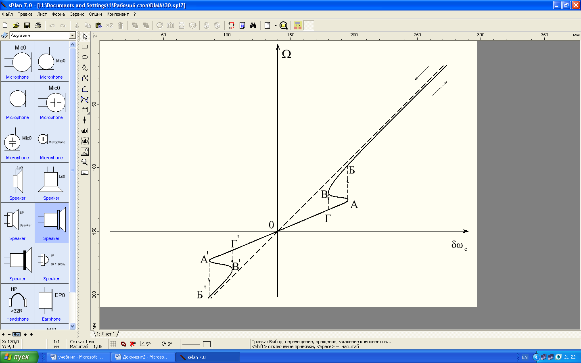Expand the page settings dropdown arrow
Image resolution: width=581 pixels, height=363 pixels.
point(276,25)
